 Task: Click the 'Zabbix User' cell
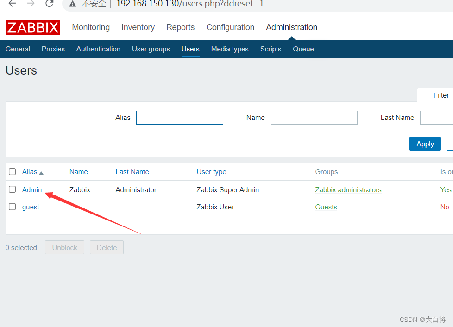click(x=215, y=207)
